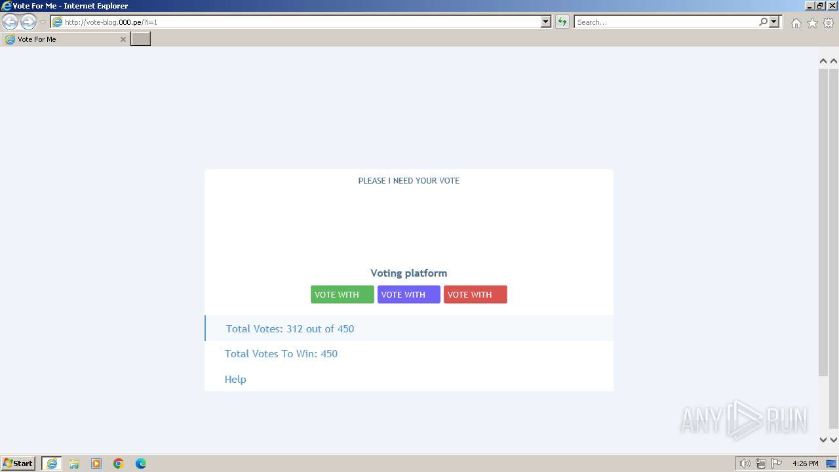Screen dimensions: 839x472
Task: Open the volume speaker tray icon
Action: coord(745,463)
